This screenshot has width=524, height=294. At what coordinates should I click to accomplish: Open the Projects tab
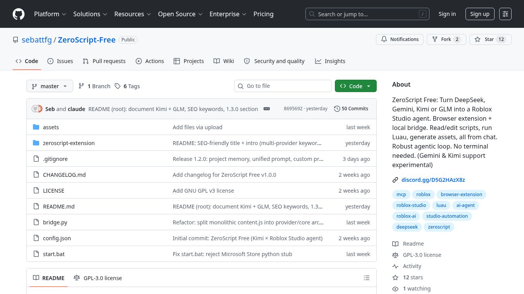pyautogui.click(x=189, y=61)
